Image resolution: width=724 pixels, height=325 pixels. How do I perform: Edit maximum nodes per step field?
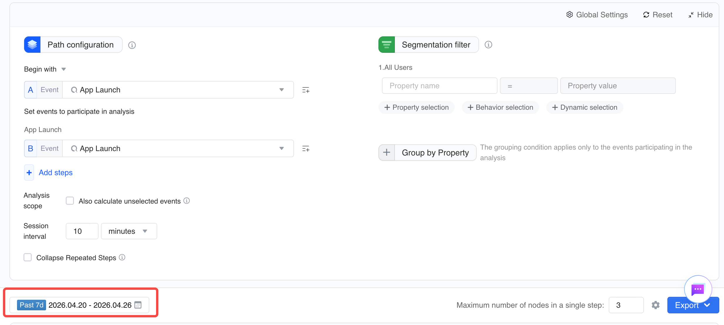click(x=626, y=305)
